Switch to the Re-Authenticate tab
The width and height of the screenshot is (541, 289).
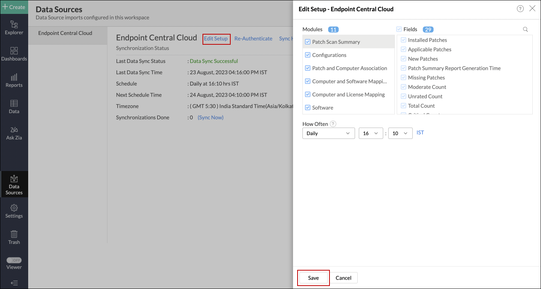coord(253,38)
